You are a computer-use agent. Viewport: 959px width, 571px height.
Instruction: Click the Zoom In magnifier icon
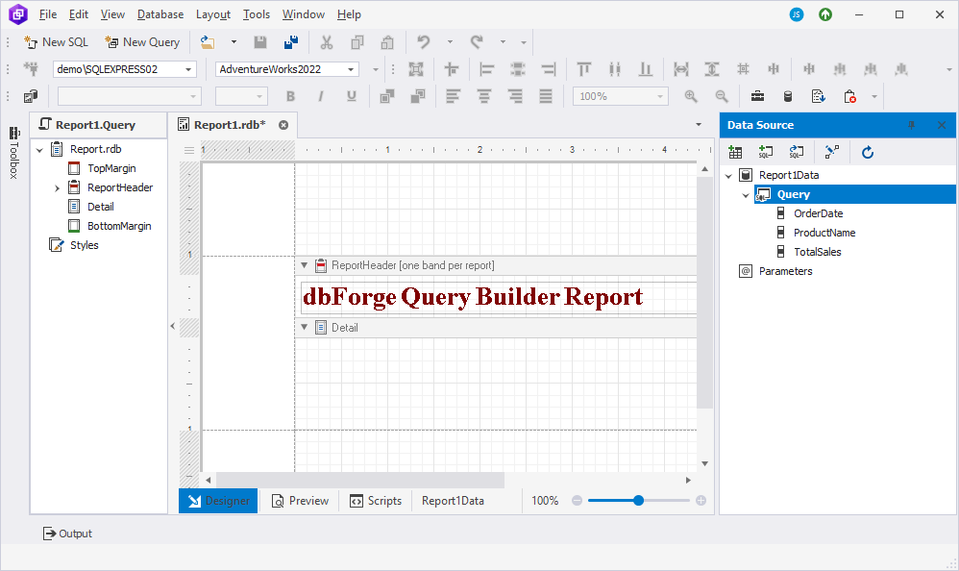tap(691, 96)
